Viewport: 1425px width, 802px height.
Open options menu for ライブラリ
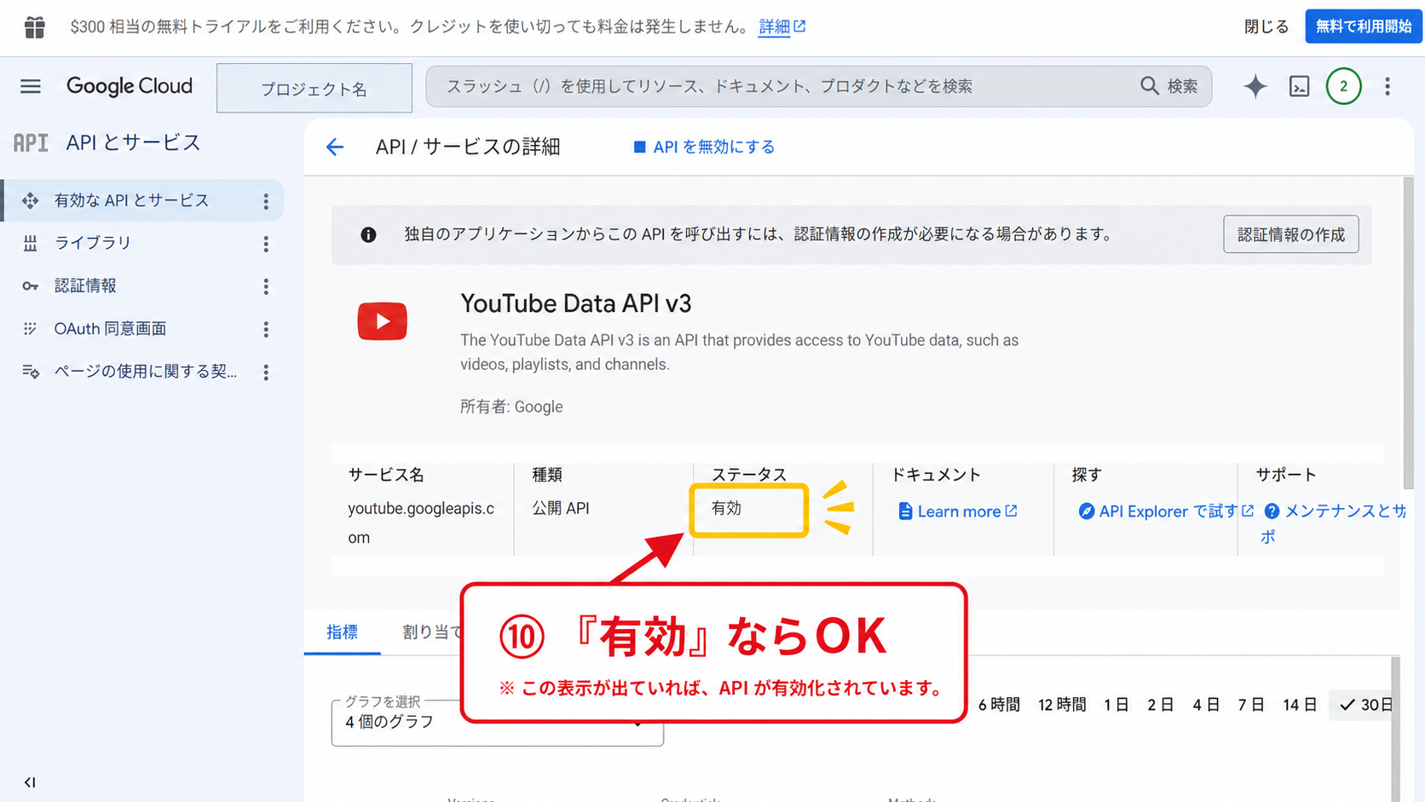[266, 244]
